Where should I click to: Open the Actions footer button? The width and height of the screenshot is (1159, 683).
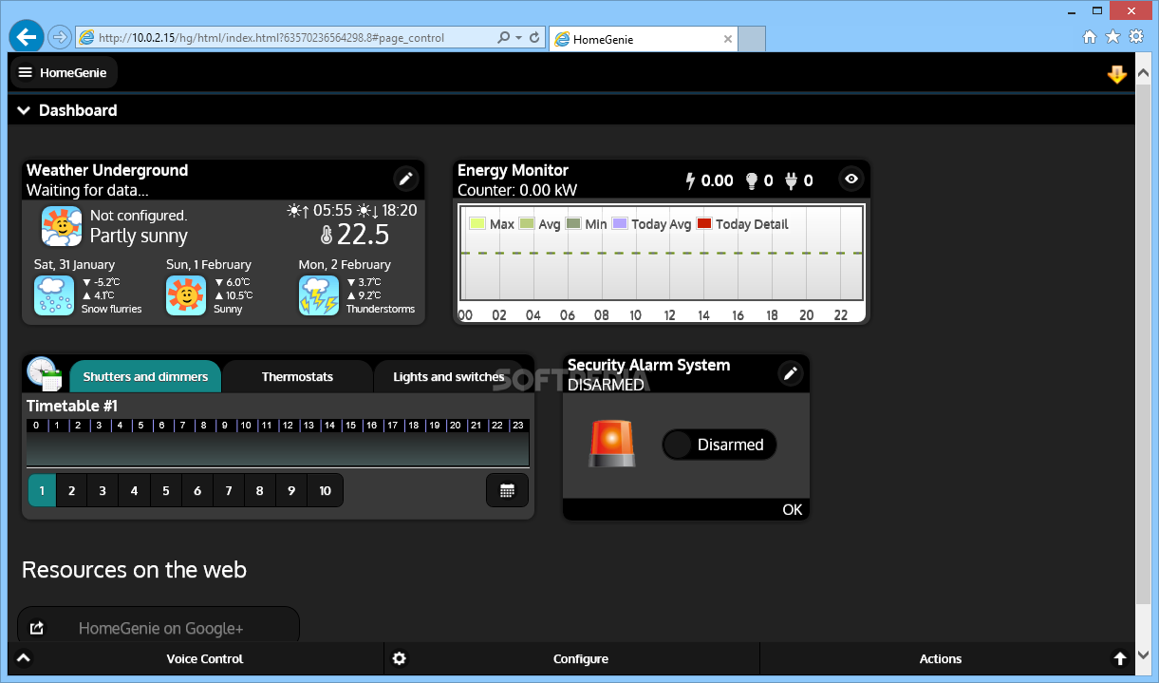947,658
